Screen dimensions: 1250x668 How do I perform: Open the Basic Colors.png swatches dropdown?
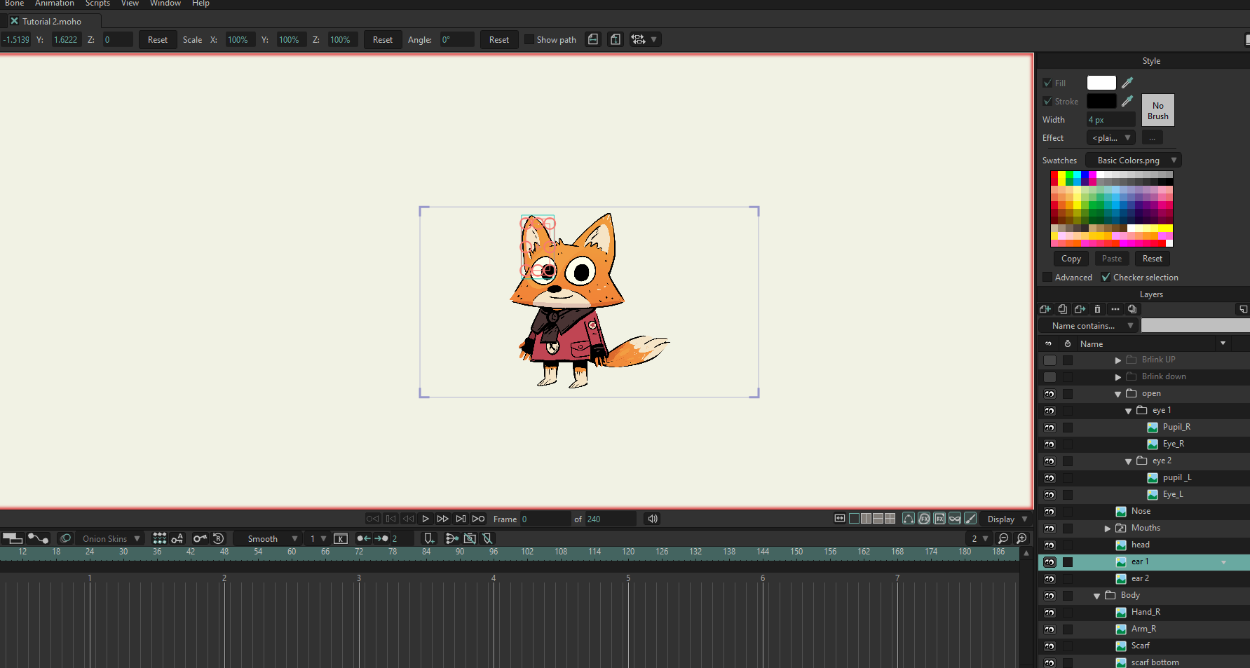coord(1133,161)
